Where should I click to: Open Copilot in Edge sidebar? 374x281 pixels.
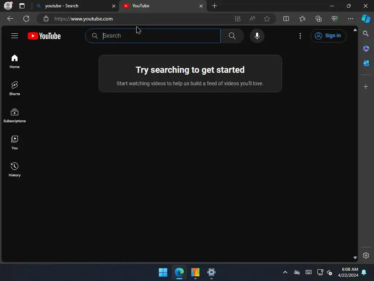pos(366,19)
